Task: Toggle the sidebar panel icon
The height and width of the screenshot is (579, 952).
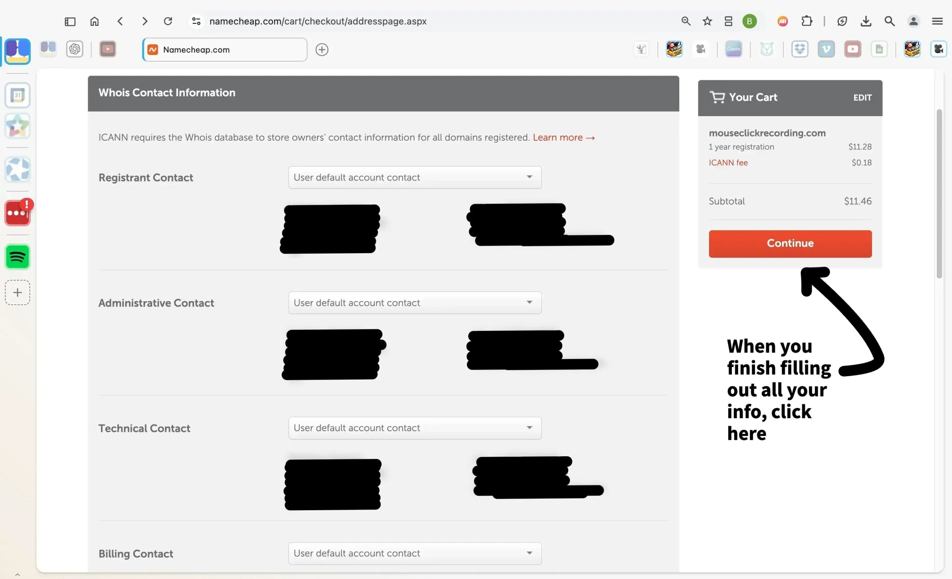Action: click(70, 21)
